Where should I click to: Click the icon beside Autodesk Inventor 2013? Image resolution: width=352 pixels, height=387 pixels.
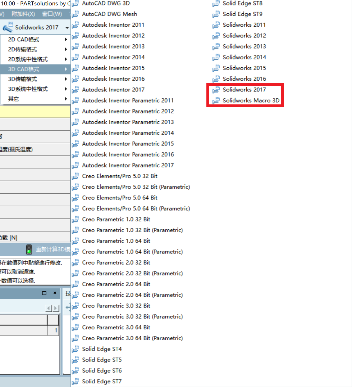click(76, 47)
